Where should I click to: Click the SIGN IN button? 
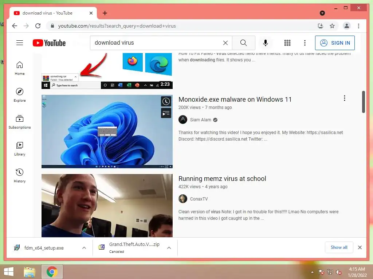[x=335, y=43]
